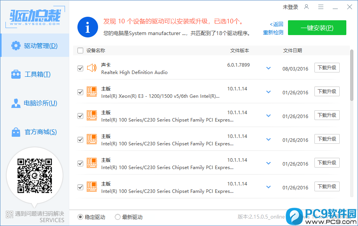Uncheck the Intel Xeon E3 row checkbox

81,92
